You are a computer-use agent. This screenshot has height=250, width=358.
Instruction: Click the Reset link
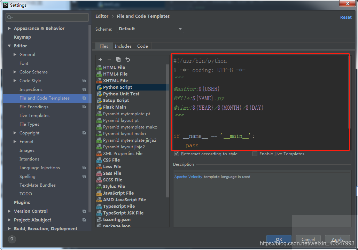coord(346,17)
